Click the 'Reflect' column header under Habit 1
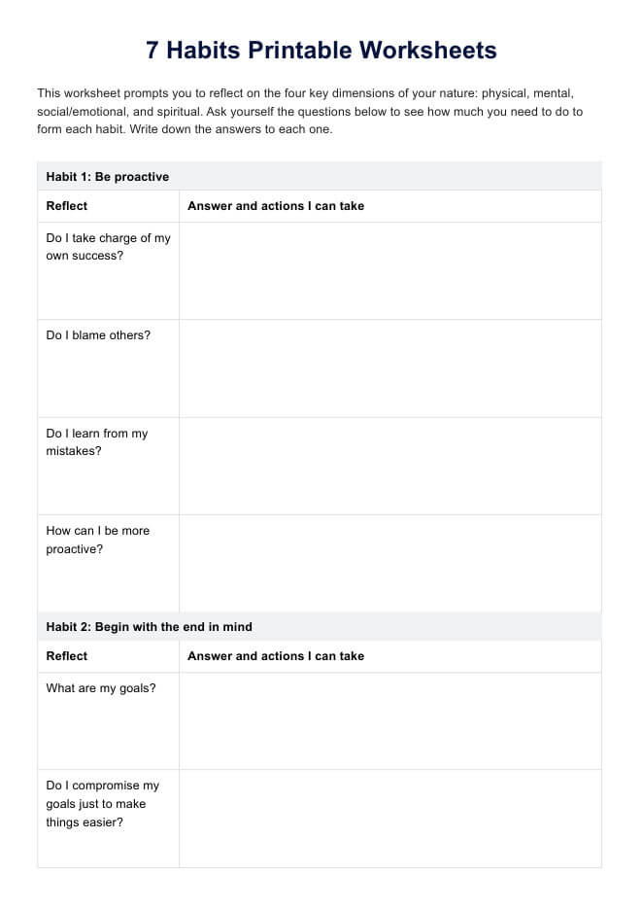642x909 pixels. coord(67,206)
